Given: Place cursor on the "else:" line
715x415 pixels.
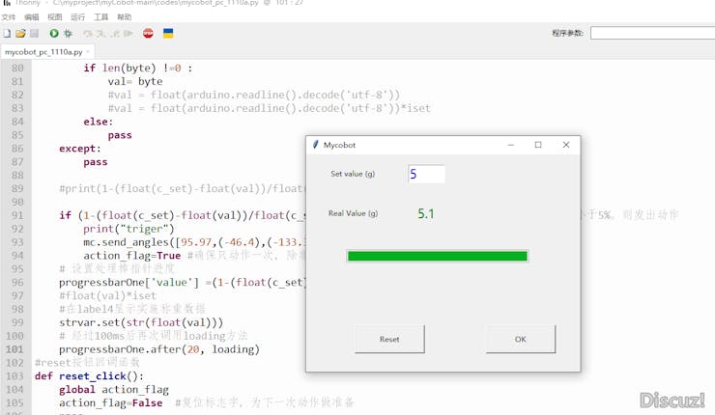Looking at the screenshot, I should coord(98,122).
